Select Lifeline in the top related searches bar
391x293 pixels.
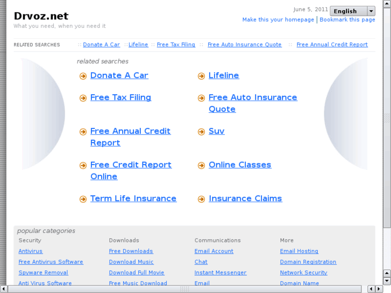tap(138, 45)
